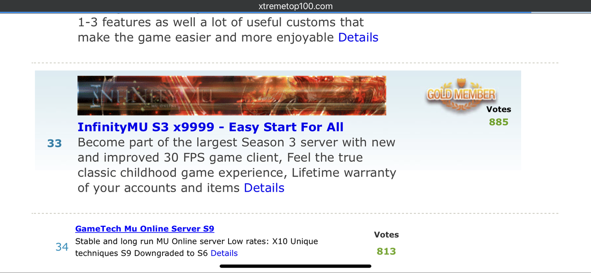
Task: Click the dashed divider above GameTech entry
Action: pyautogui.click(x=295, y=213)
